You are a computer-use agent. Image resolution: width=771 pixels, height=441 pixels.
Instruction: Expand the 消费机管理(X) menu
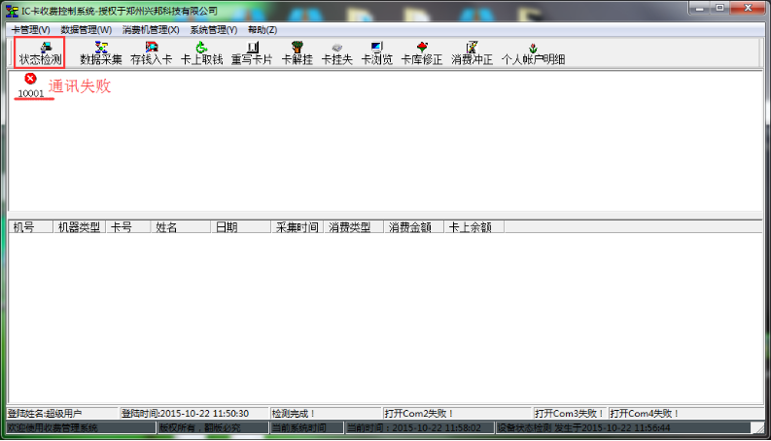coord(151,30)
